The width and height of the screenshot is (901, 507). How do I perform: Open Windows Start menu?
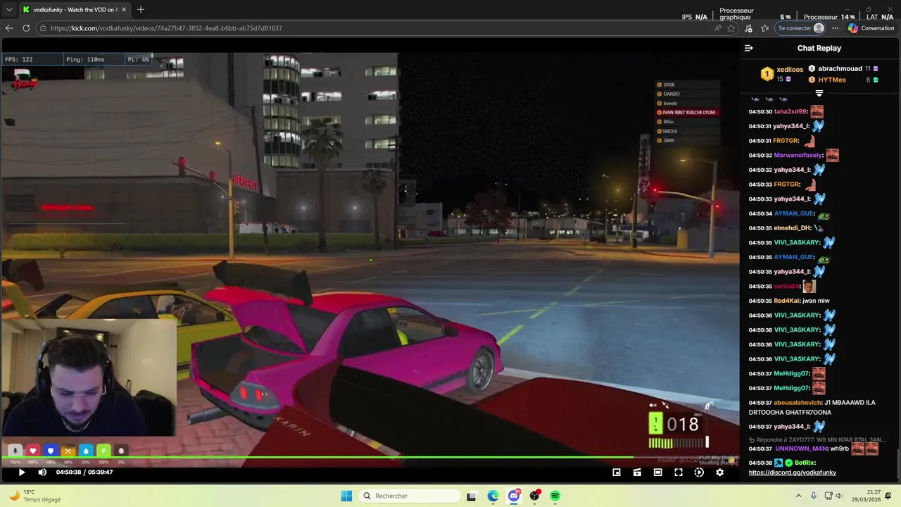346,496
